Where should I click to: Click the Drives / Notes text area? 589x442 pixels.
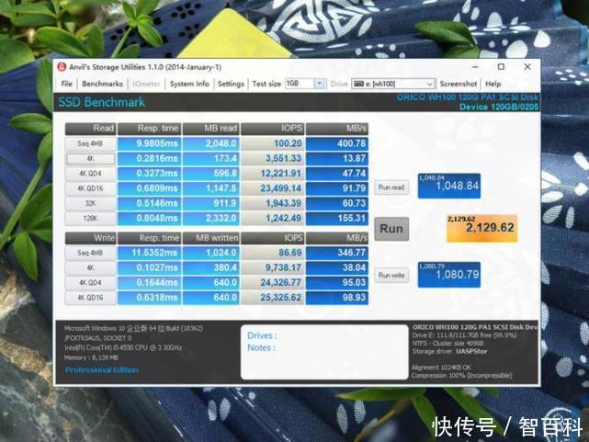(x=324, y=352)
